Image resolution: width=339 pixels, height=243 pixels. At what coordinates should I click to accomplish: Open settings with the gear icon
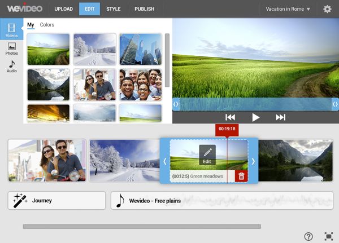pyautogui.click(x=327, y=9)
